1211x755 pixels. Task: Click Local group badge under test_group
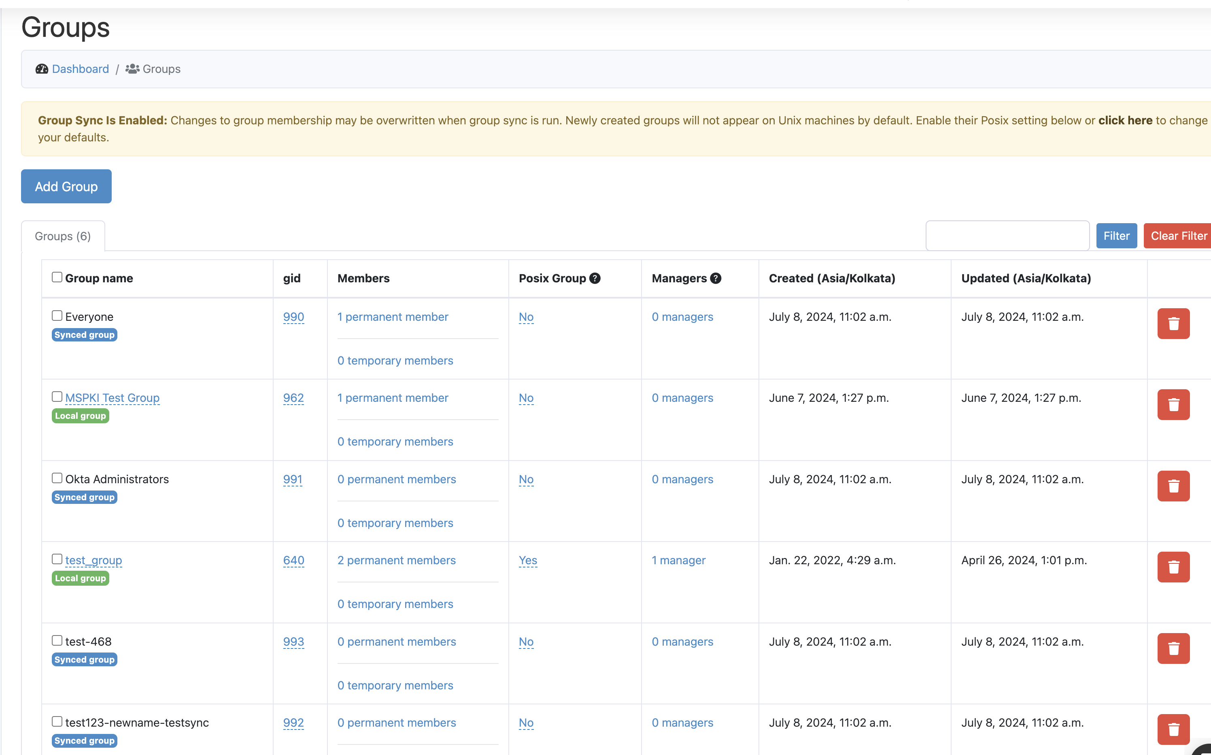[80, 578]
